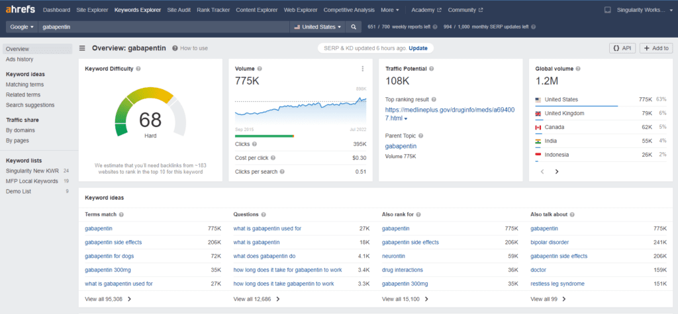Click the search magnifier button

(354, 27)
